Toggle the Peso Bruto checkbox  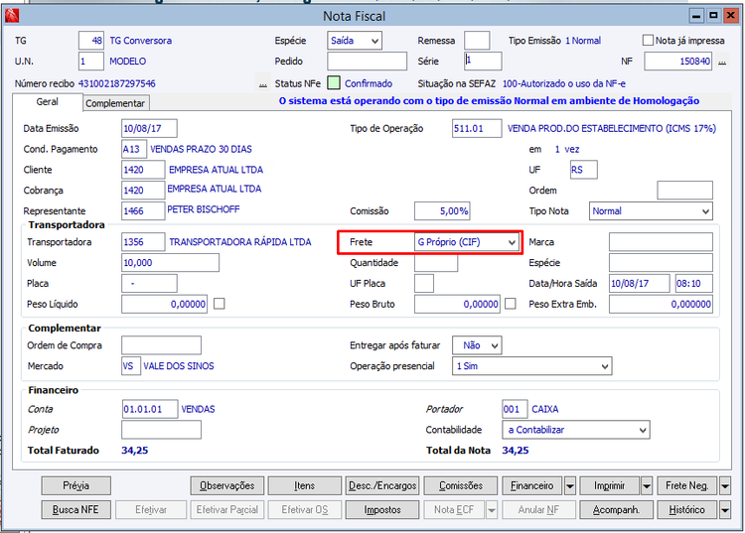point(511,304)
